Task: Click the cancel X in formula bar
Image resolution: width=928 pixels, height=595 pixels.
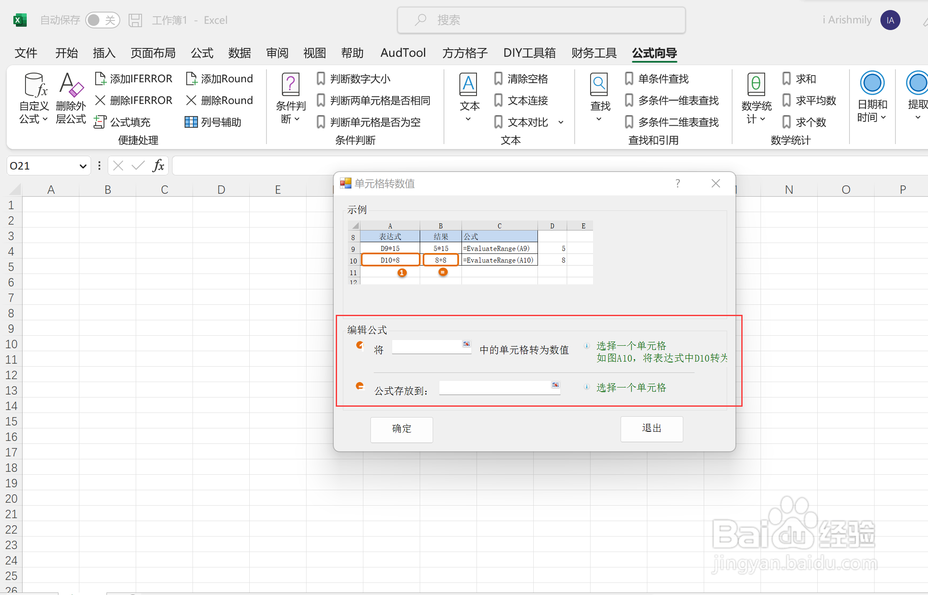Action: [118, 166]
